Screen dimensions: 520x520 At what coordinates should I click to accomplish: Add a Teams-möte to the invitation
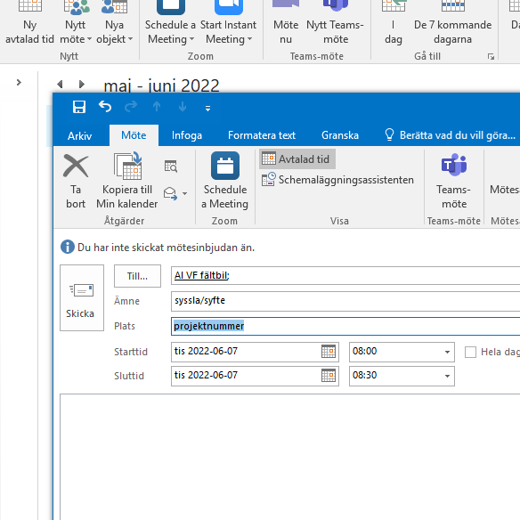point(454,181)
